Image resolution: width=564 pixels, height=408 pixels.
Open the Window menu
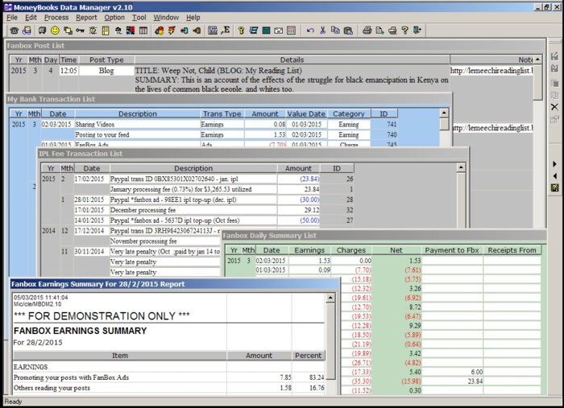[x=166, y=18]
